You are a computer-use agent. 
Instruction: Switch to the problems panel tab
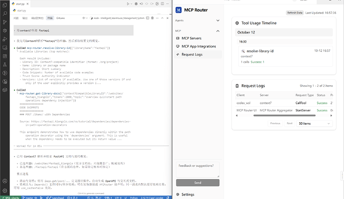[x=16, y=18]
